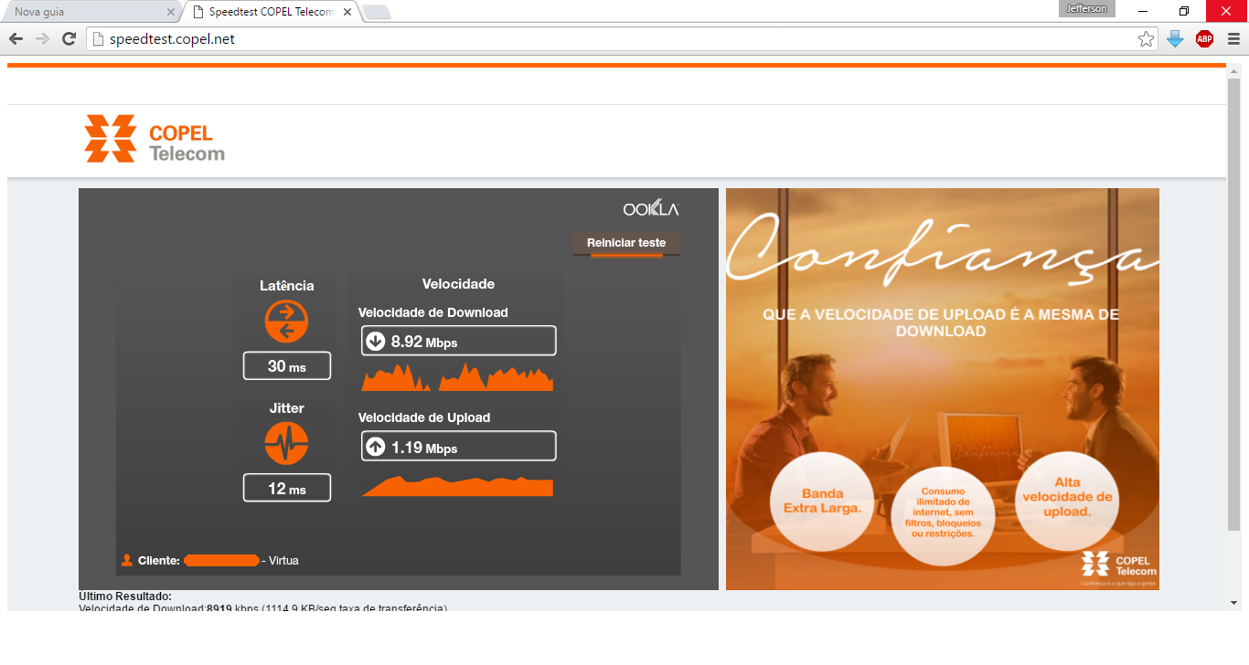Click the OOKLA logo
Screen dimensions: 1249x665
651,209
